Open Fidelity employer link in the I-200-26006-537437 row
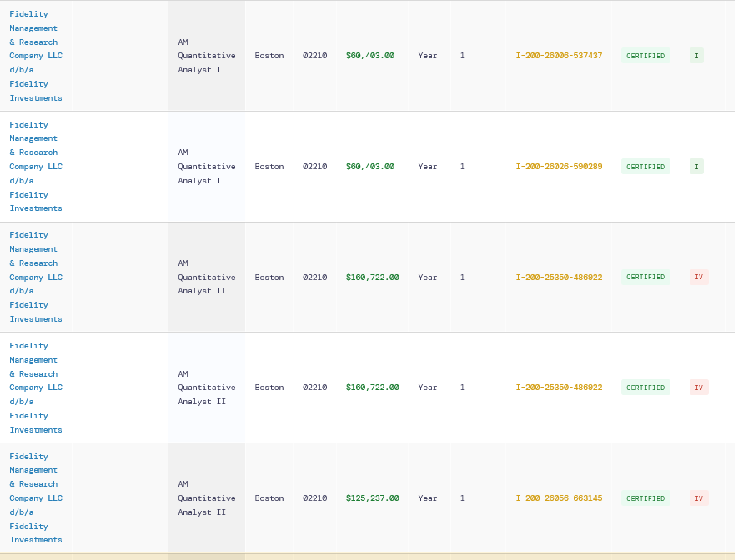Screen dimensions: 748x560 (x=36, y=56)
